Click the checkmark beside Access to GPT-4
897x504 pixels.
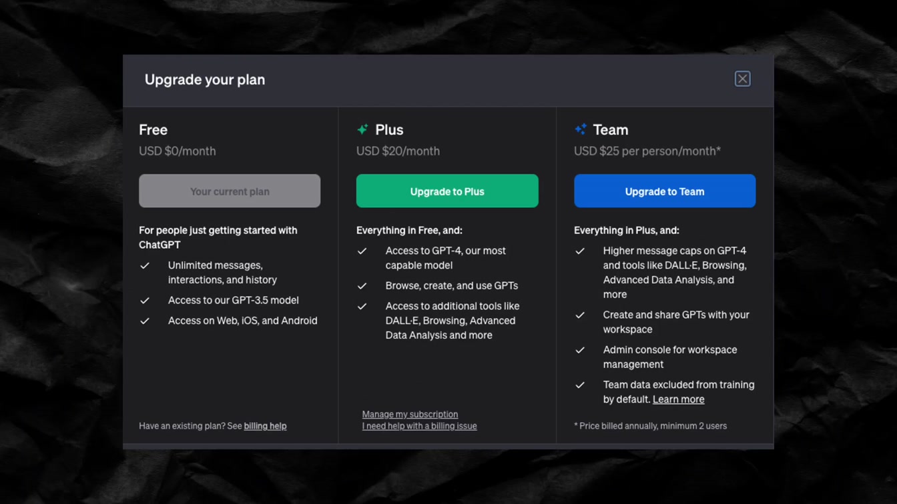(362, 251)
